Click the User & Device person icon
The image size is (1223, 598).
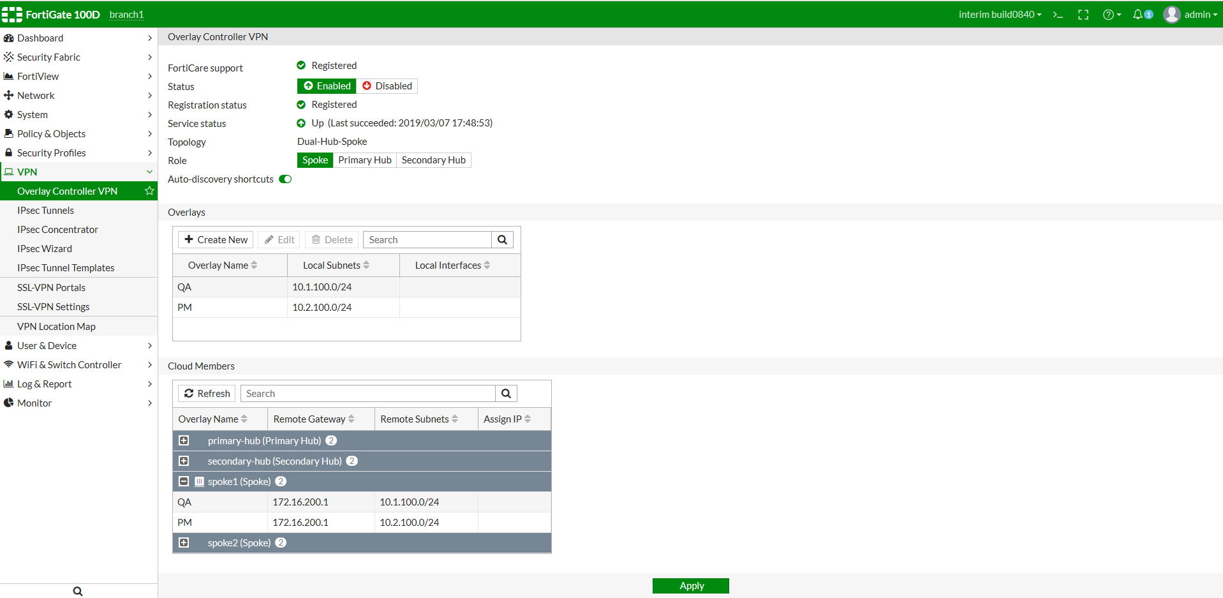(8, 345)
